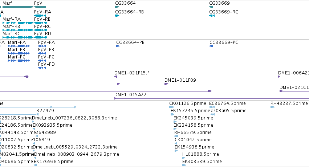Select the Marf-RA transcript label

pyautogui.click(x=12, y=19)
